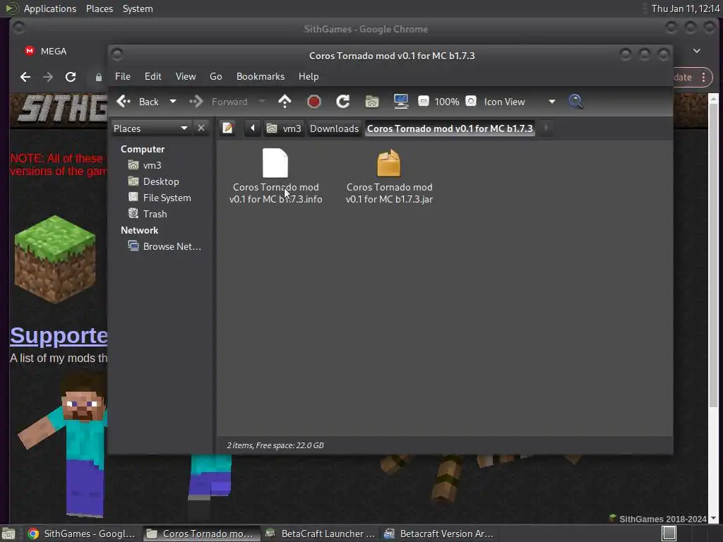Go up to the parent folder
723x542 pixels.
[x=285, y=102]
